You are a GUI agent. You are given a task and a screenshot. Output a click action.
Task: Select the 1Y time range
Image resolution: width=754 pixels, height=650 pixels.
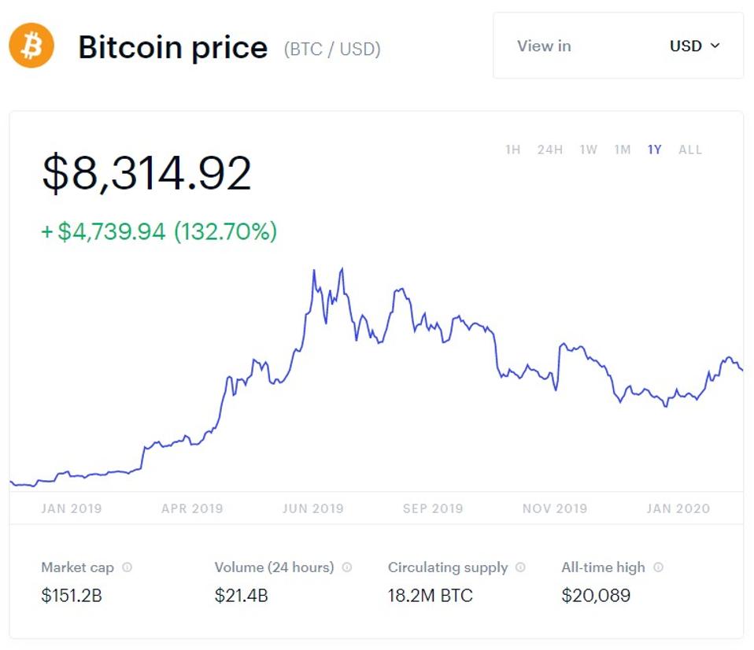click(x=654, y=150)
